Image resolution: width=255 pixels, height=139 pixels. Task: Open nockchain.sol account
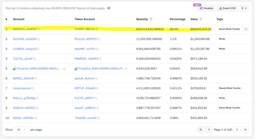click(x=22, y=88)
